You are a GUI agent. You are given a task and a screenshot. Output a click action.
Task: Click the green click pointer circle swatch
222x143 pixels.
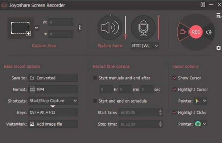(198, 124)
